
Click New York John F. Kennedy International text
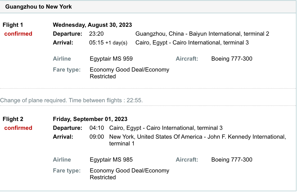[198, 140]
